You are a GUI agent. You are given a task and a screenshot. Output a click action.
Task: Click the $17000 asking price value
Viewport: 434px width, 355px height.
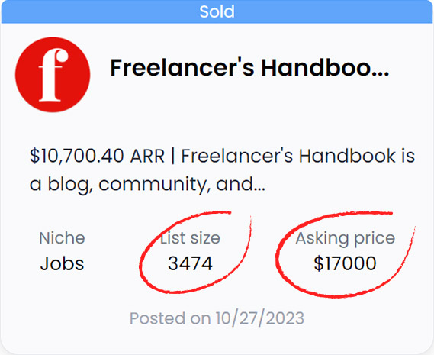pyautogui.click(x=346, y=263)
